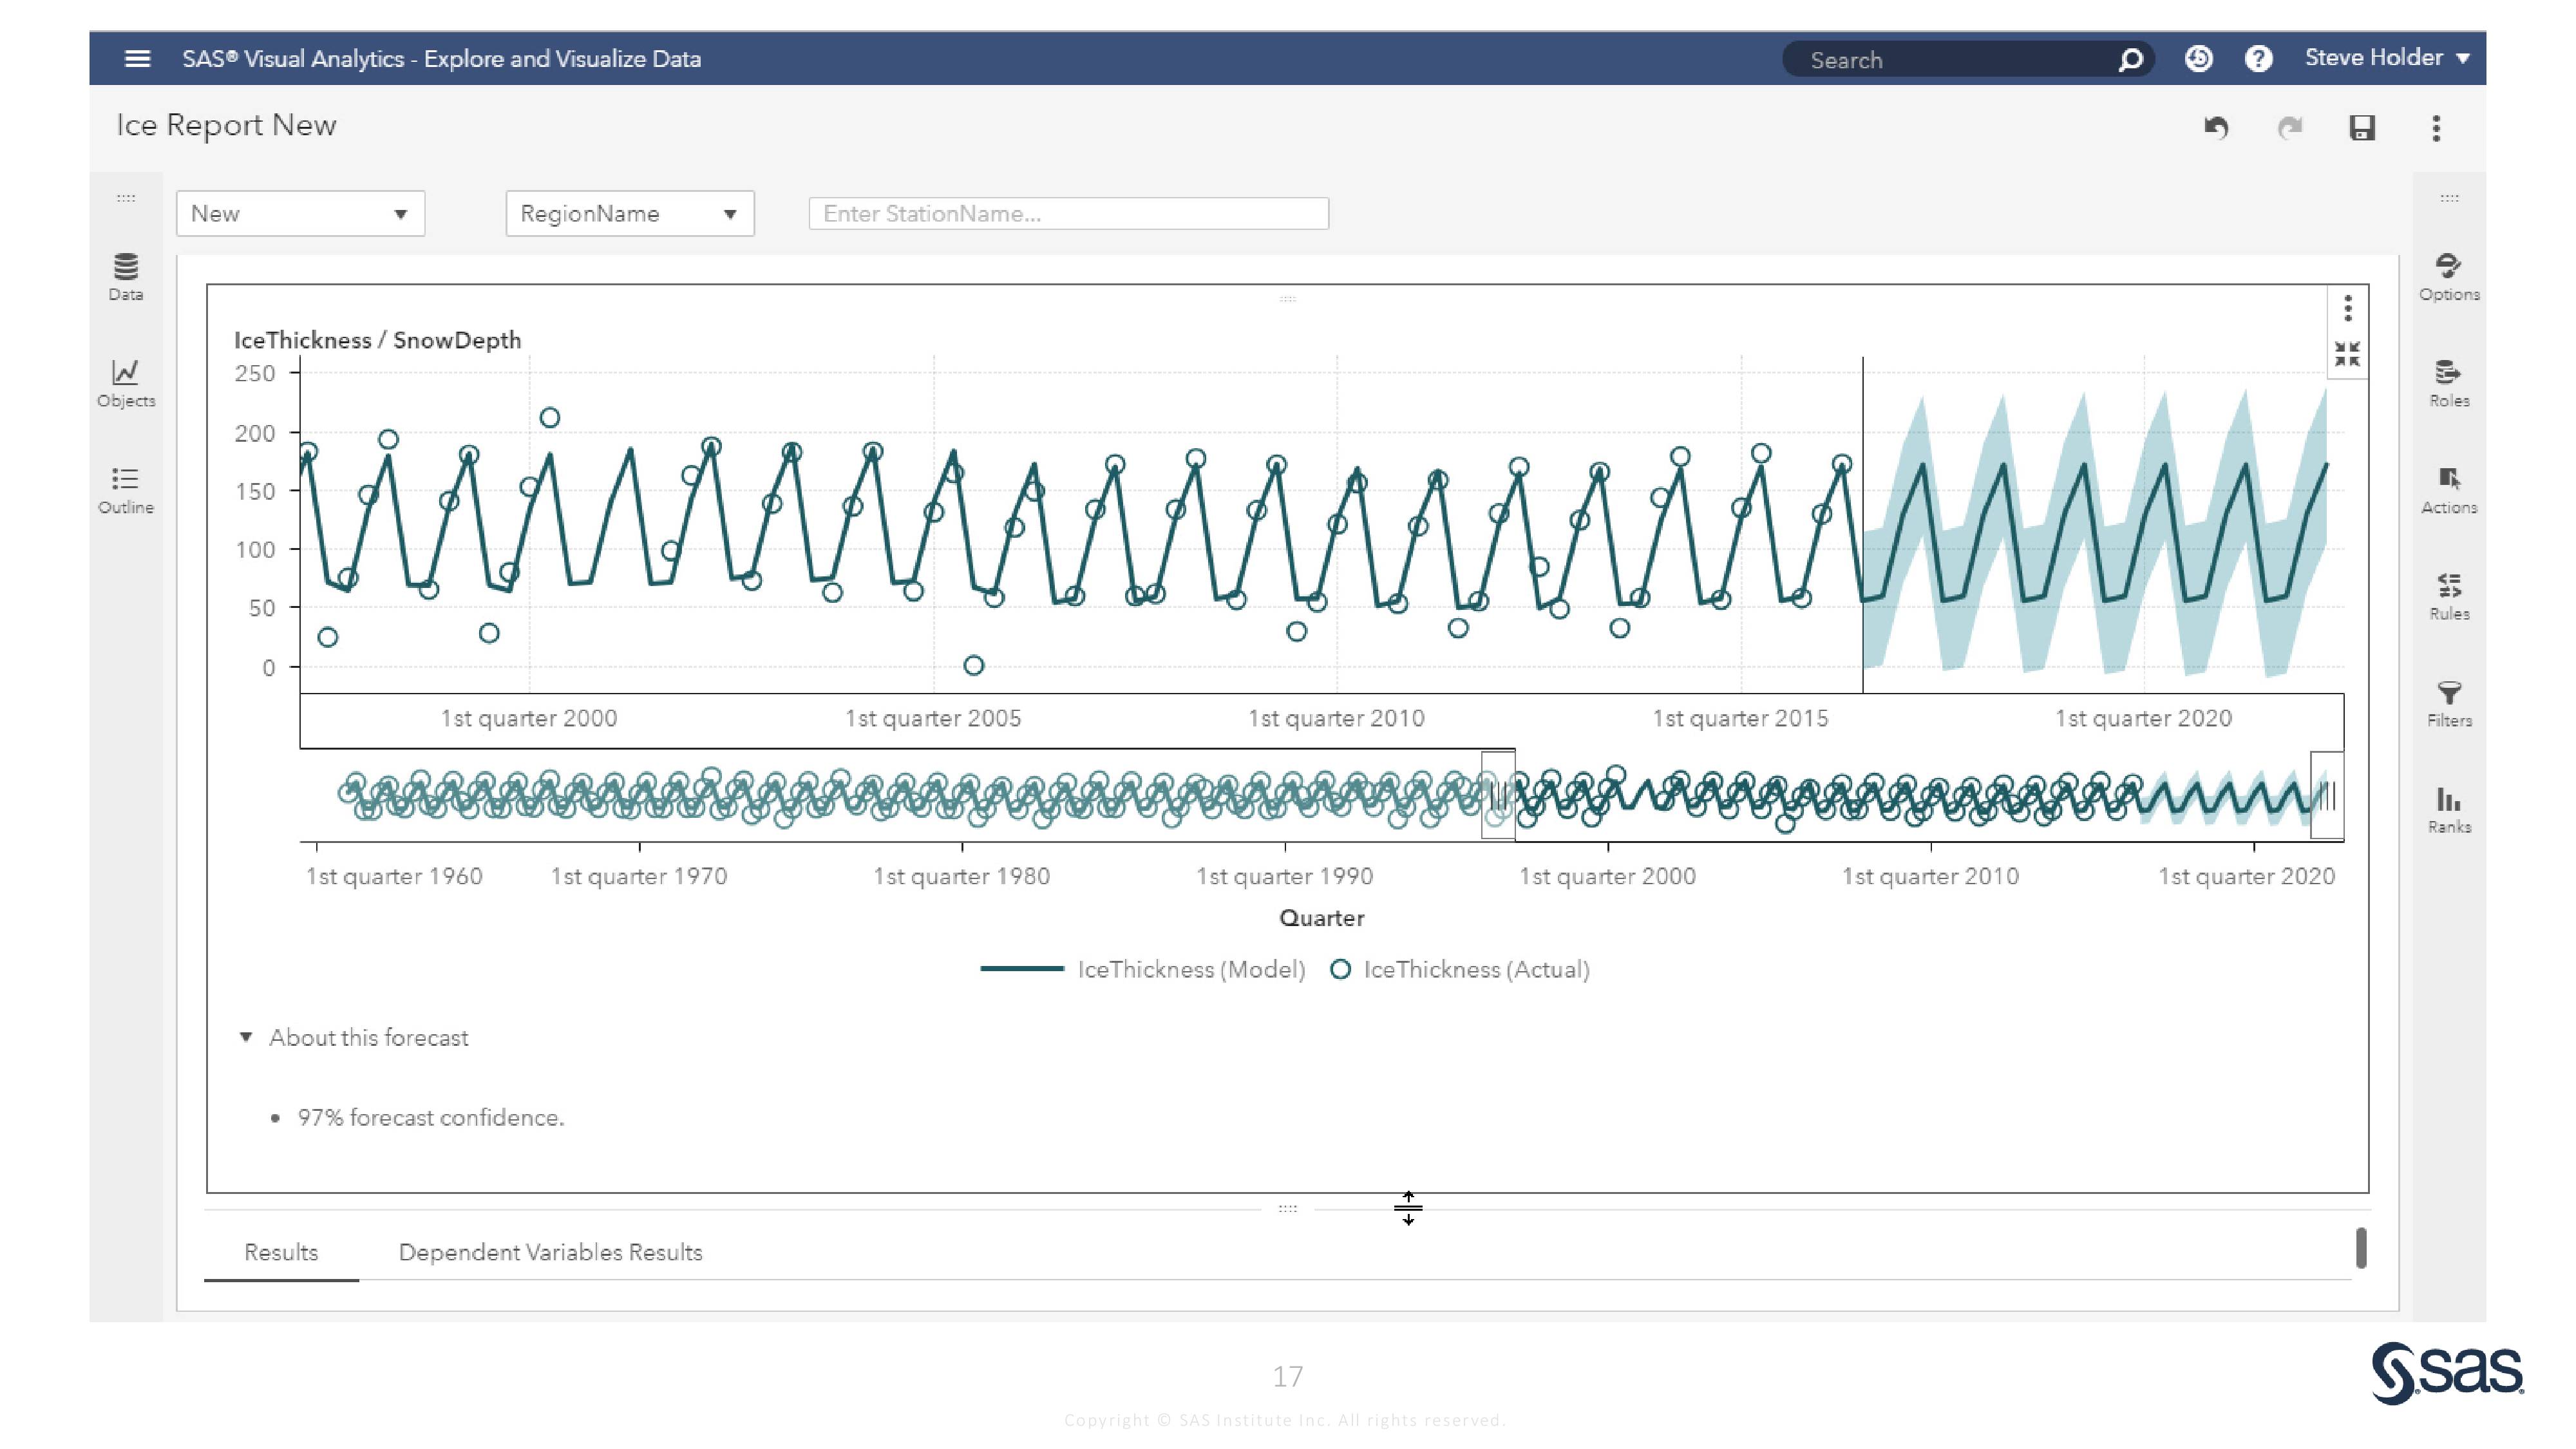Image resolution: width=2576 pixels, height=1449 pixels.
Task: Open the recent items clock icon
Action: (2198, 59)
